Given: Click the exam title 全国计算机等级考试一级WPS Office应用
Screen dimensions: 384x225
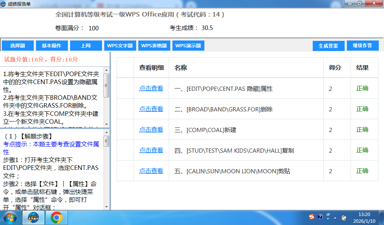Looking at the screenshot, I should [x=139, y=15].
